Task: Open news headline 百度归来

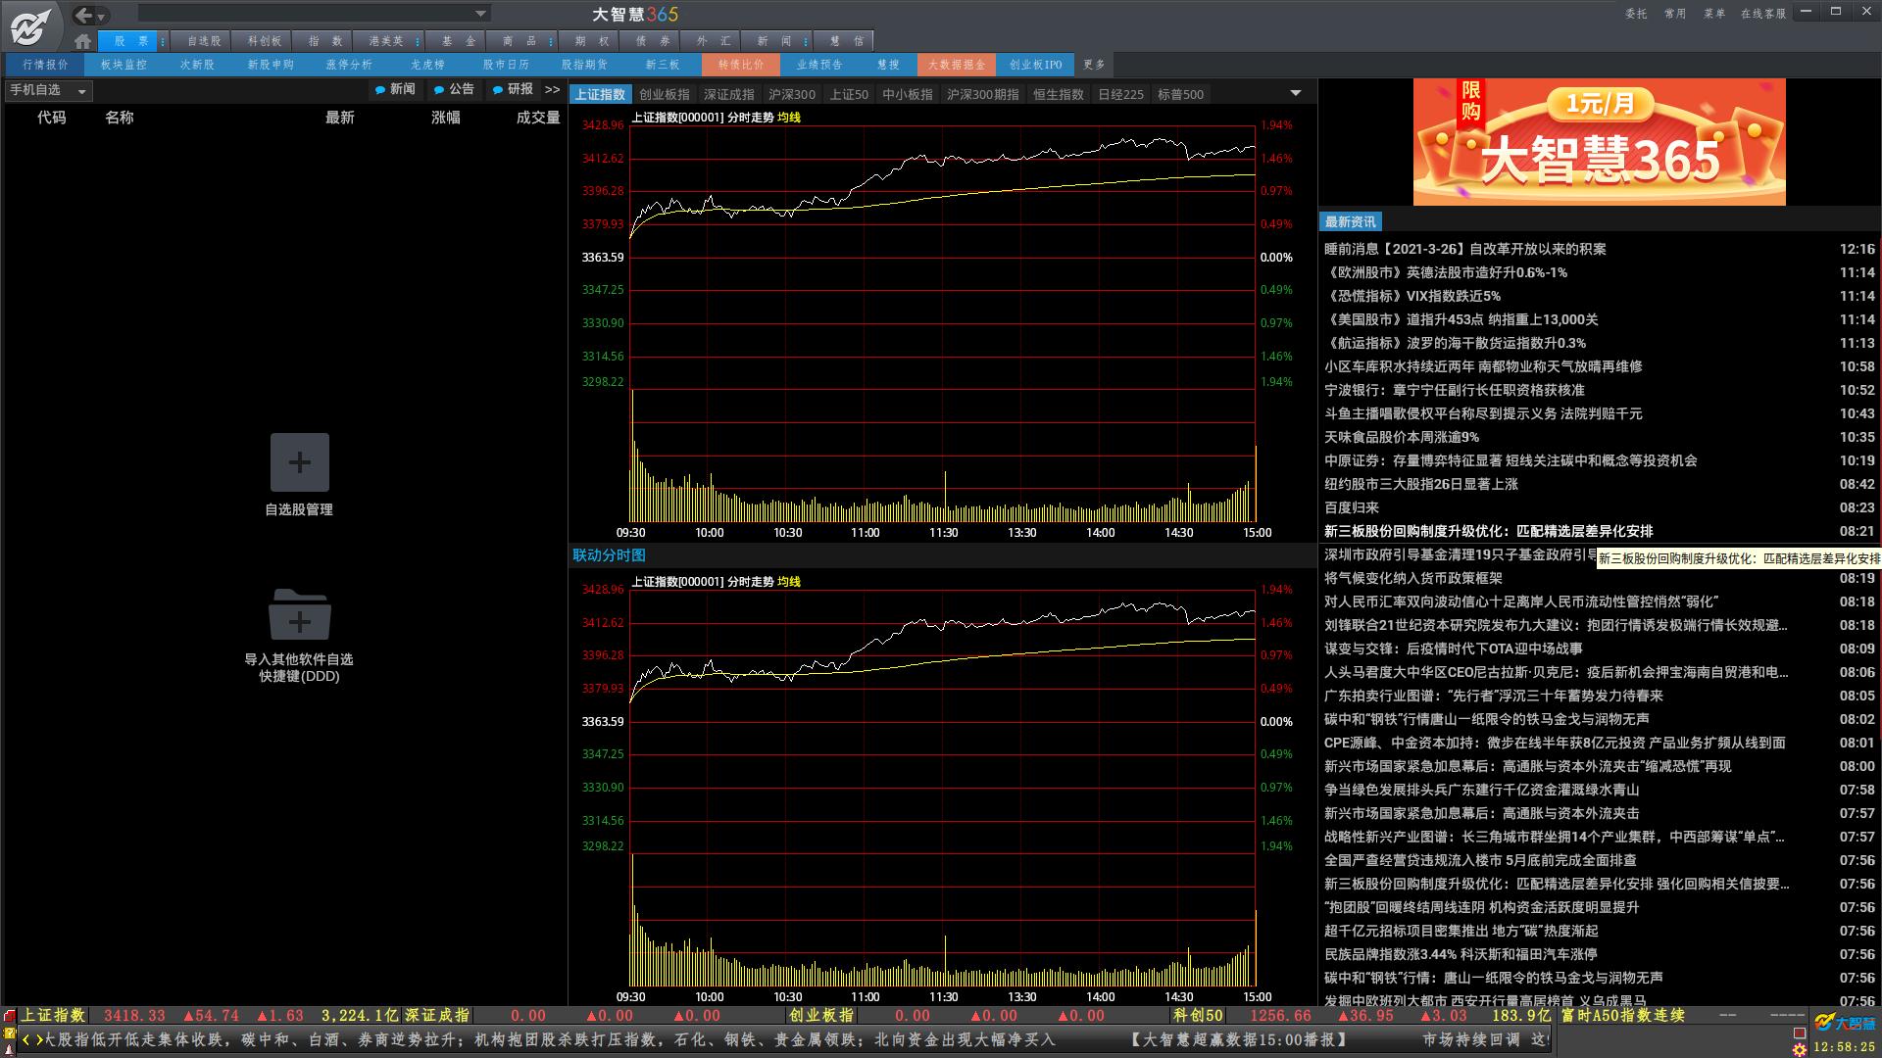Action: click(1351, 507)
